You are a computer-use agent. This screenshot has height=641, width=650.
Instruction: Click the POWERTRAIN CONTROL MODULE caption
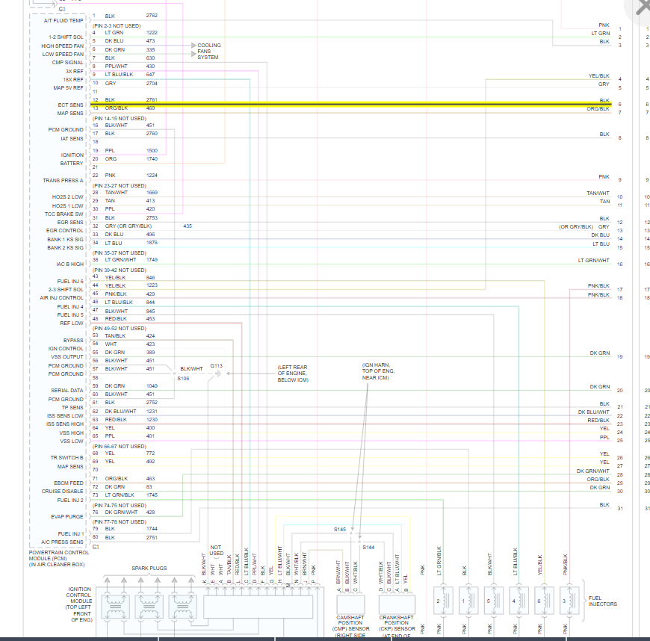[59, 559]
